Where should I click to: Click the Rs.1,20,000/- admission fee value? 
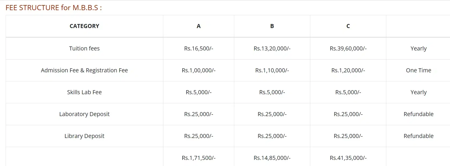(x=348, y=70)
